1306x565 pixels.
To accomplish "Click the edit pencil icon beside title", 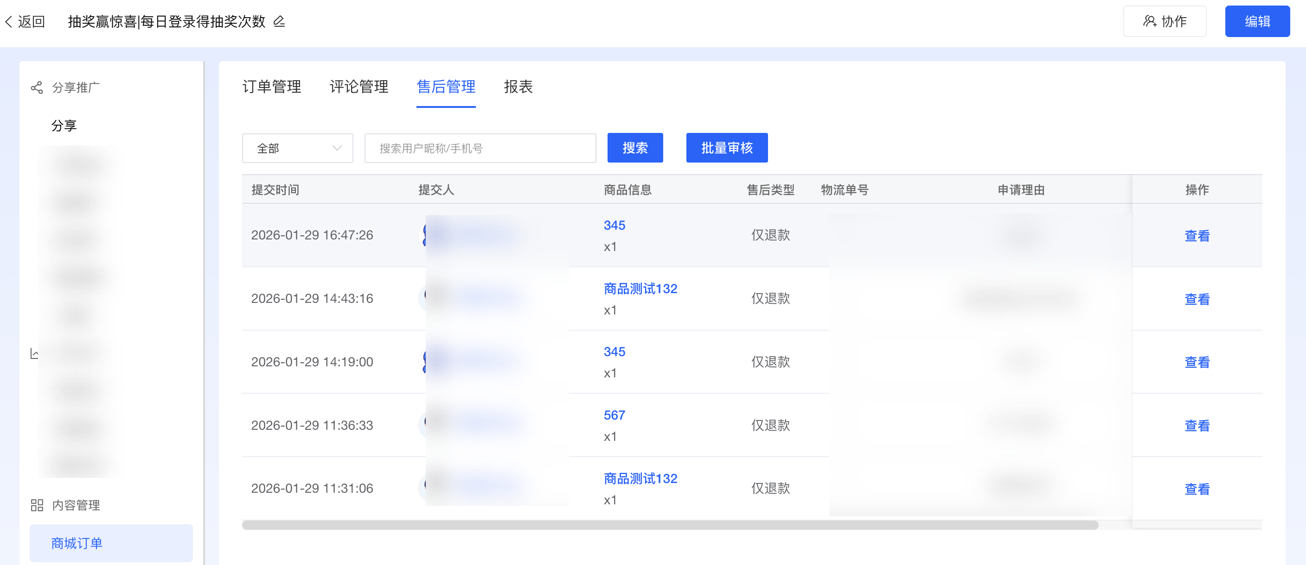I will click(279, 21).
